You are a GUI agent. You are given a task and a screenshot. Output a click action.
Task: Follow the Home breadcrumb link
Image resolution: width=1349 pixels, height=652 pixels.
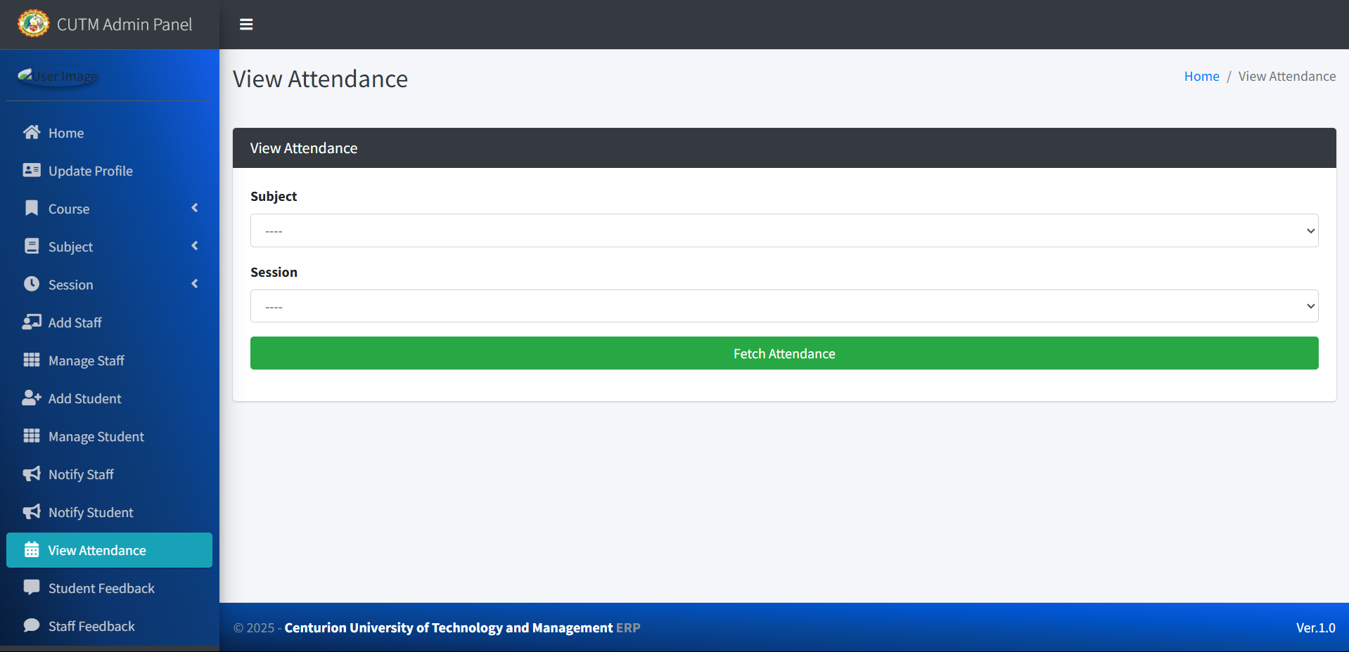[x=1201, y=76]
